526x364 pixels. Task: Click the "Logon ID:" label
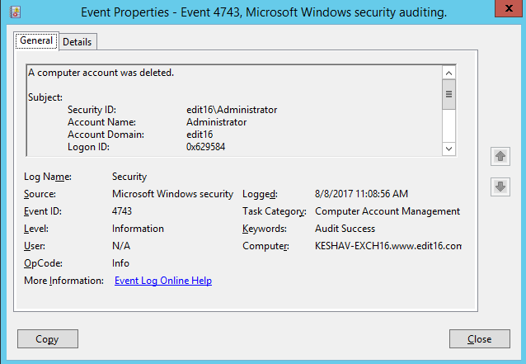coord(88,147)
